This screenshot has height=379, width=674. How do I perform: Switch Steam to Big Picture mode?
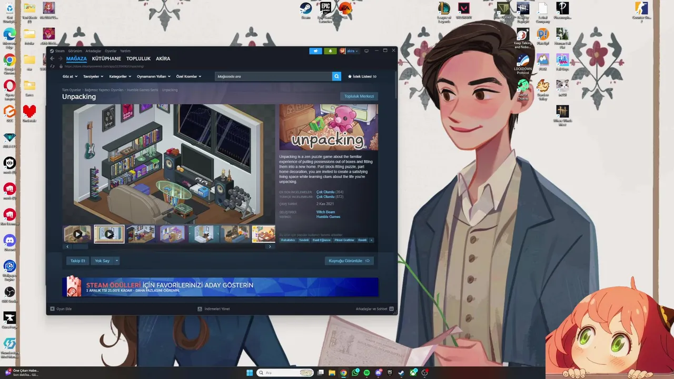(x=367, y=51)
